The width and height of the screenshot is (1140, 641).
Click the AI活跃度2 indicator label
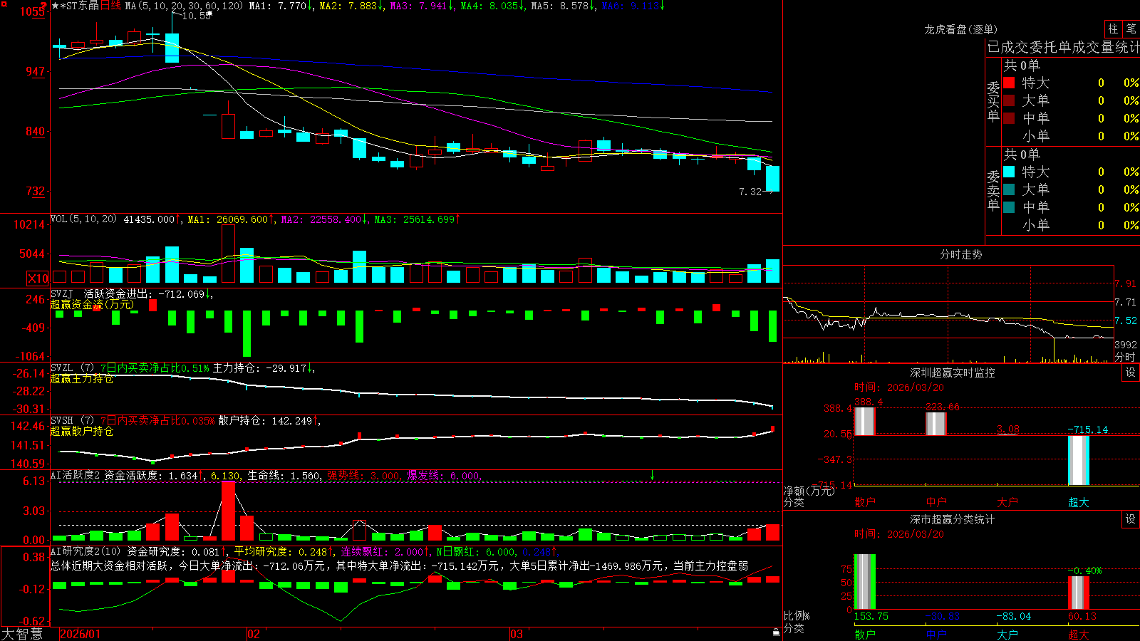(x=76, y=475)
